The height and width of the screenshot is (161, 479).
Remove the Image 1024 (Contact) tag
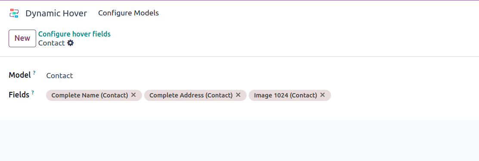(x=323, y=95)
